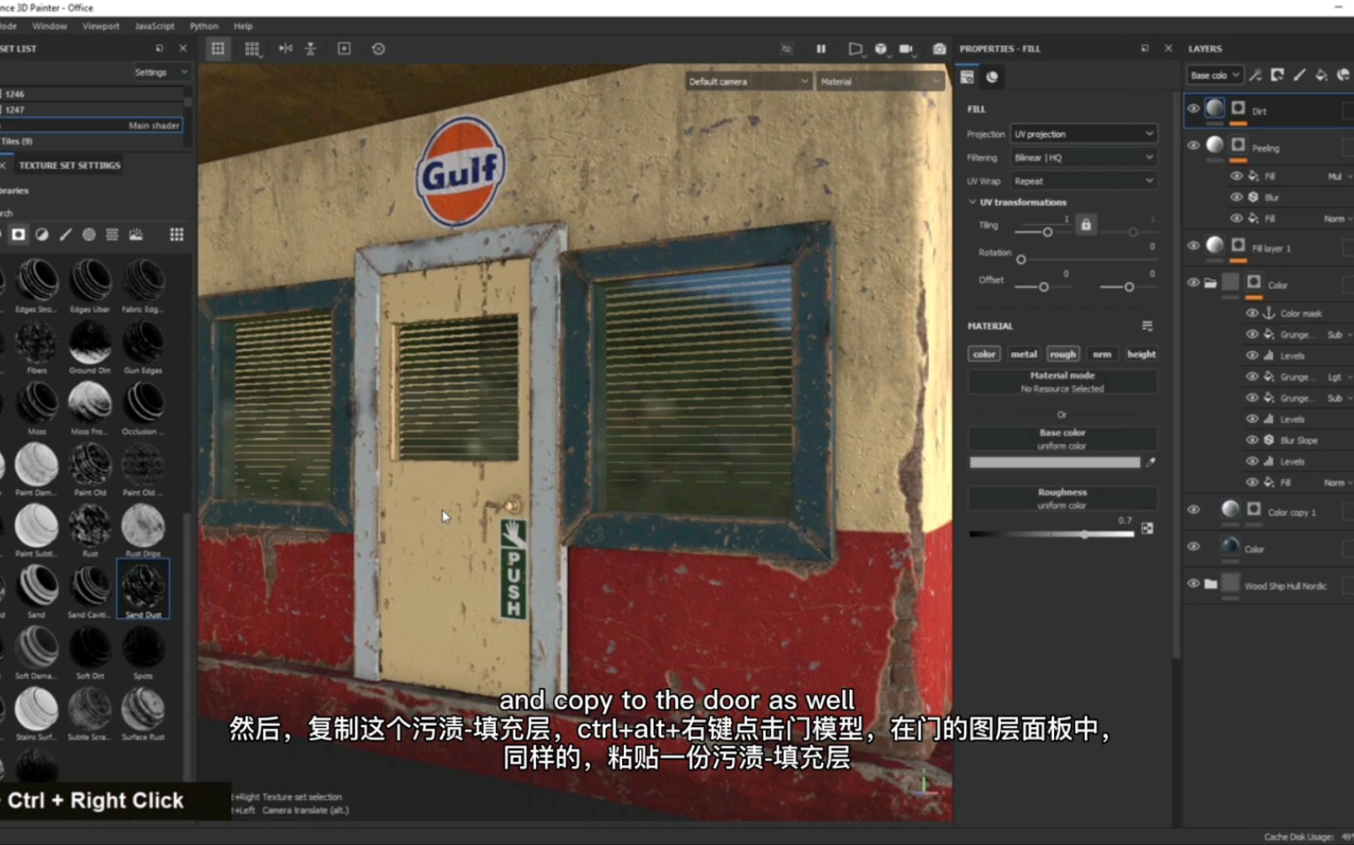This screenshot has width=1354, height=845.
Task: Open the Settings dropdown in texture set list
Action: coord(161,72)
